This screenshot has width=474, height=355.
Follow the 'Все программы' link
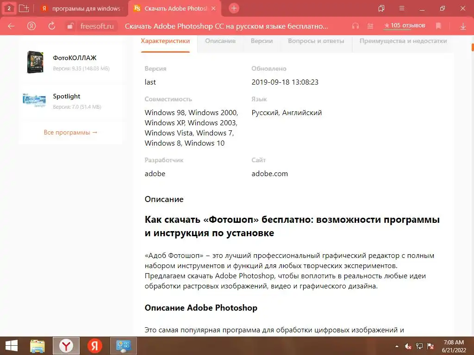tap(70, 132)
